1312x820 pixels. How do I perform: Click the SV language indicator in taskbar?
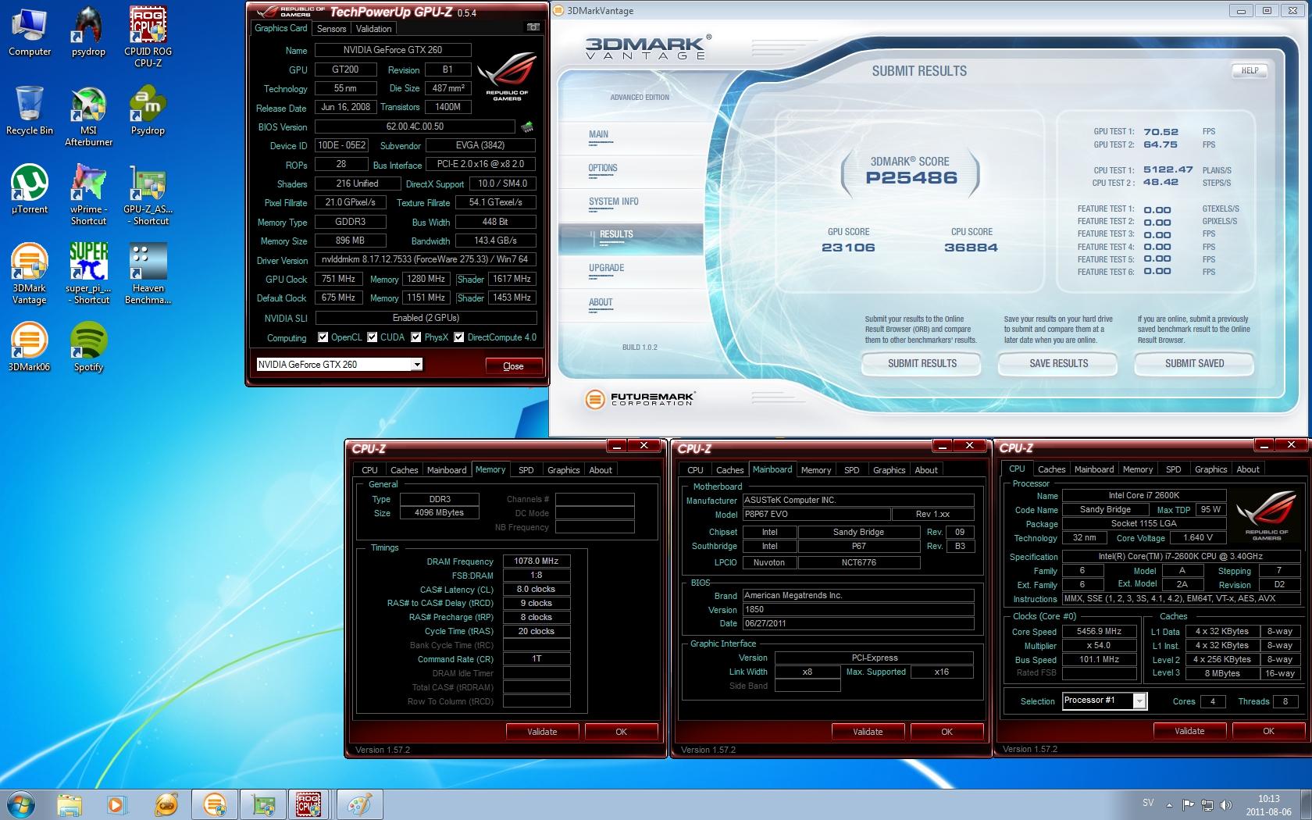tap(1148, 803)
